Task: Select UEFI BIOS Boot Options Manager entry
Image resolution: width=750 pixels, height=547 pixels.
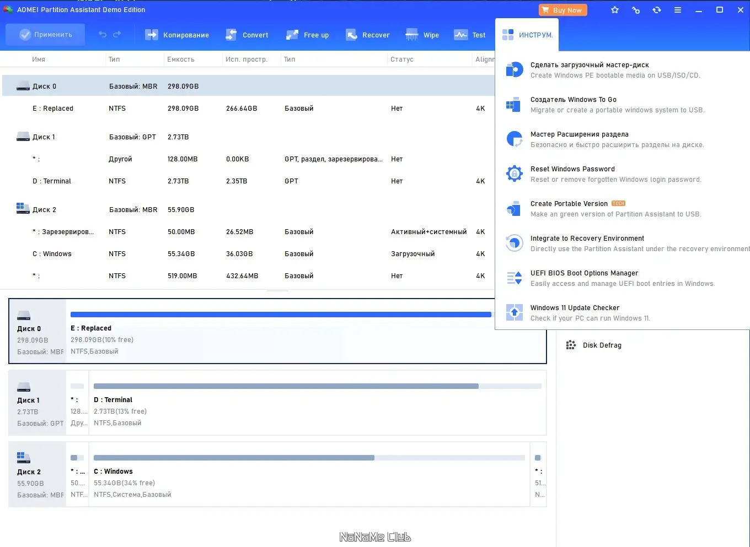Action: 622,278
